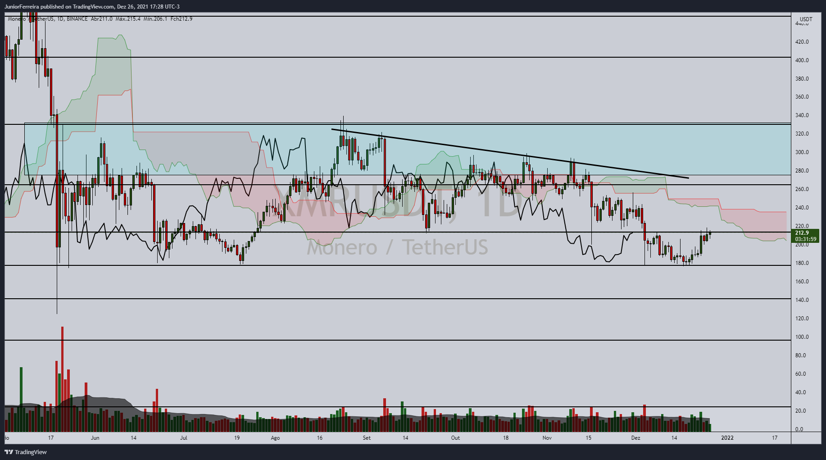This screenshot has width=826, height=460.
Task: Click the Fch212.9 close value in header
Action: pos(182,19)
